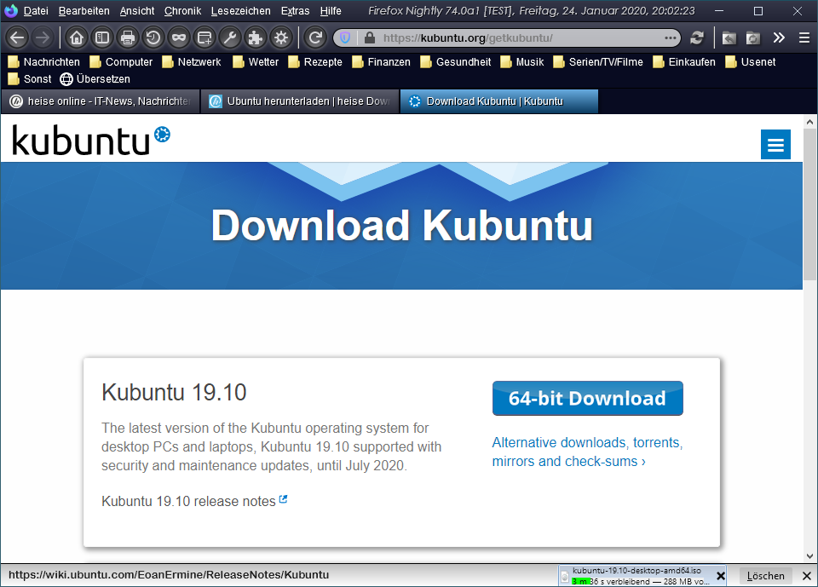Click the Firefox Nightly icon in title bar
The width and height of the screenshot is (818, 587).
11,11
